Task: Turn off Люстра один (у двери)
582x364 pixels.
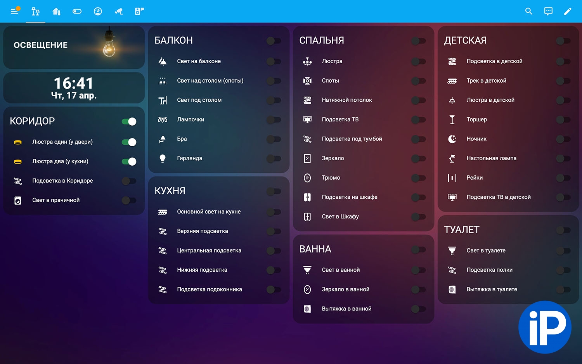Action: tap(129, 142)
